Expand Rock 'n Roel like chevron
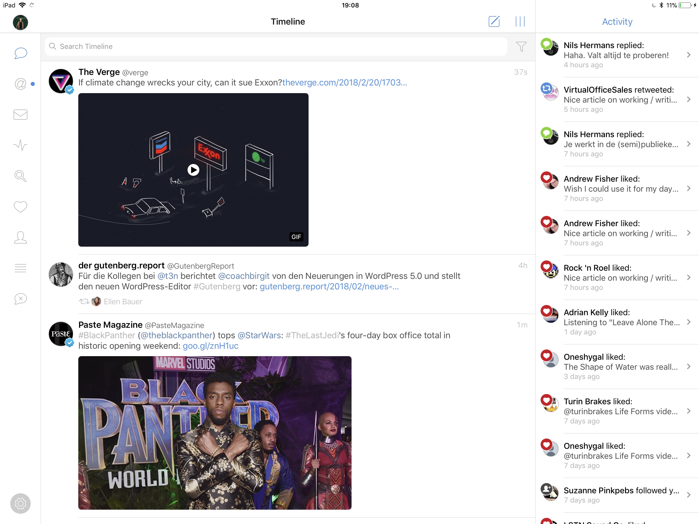Image resolution: width=699 pixels, height=524 pixels. click(x=689, y=278)
